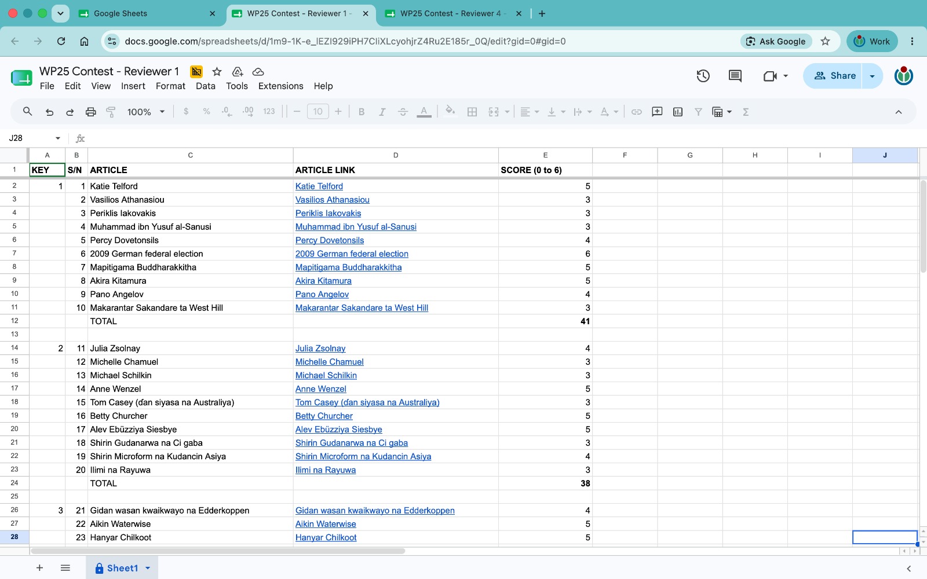927x579 pixels.
Task: Open the Edit menu
Action: (x=72, y=86)
